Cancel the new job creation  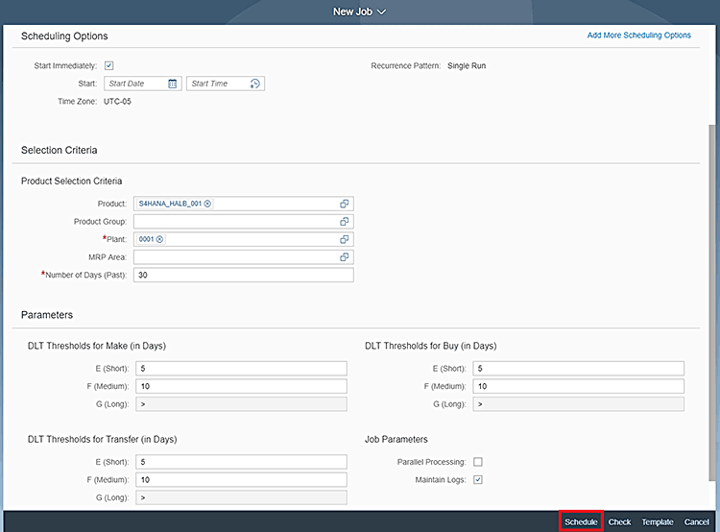pyautogui.click(x=697, y=521)
